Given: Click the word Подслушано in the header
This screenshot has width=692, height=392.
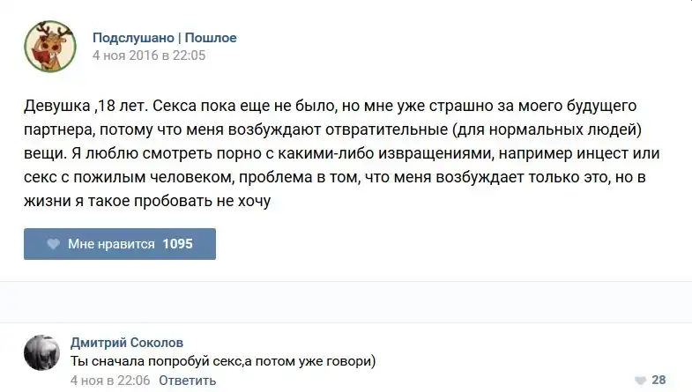Looking at the screenshot, I should pos(133,38).
